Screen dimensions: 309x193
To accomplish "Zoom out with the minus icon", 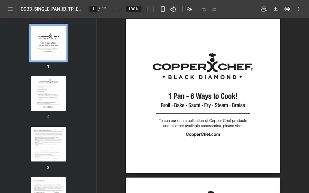I will click(120, 9).
